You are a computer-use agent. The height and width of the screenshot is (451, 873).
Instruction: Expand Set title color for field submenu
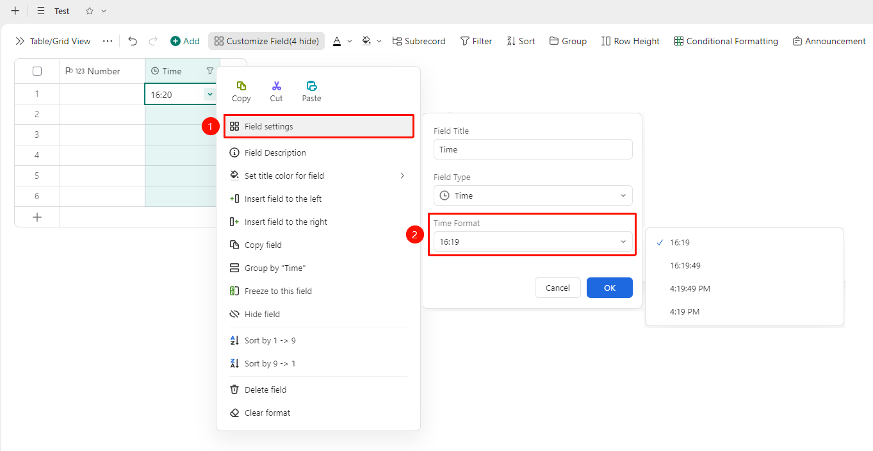[318, 176]
